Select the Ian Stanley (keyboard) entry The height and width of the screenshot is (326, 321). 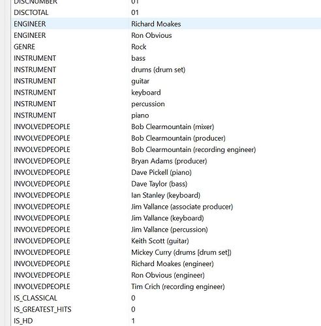click(166, 195)
